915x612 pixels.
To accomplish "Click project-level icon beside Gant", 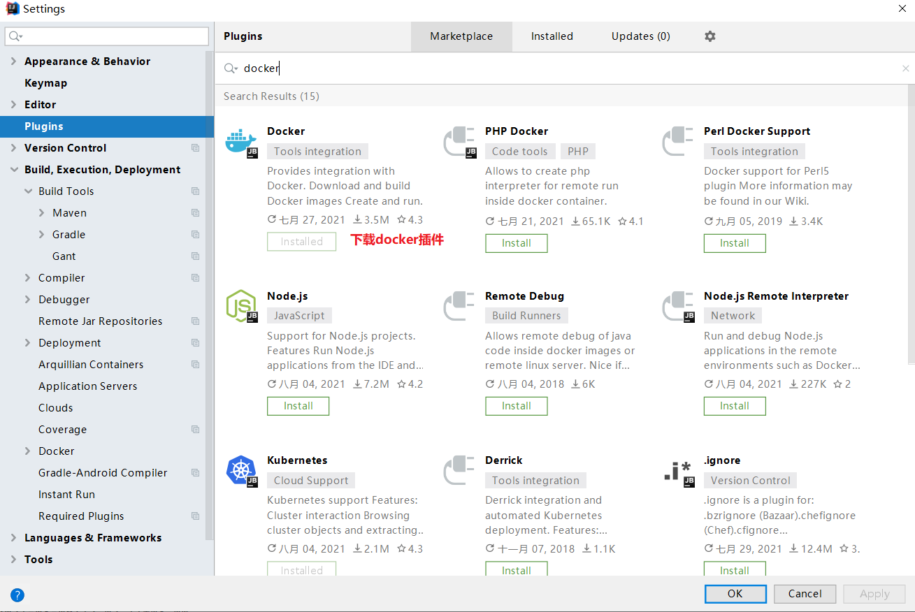I will tap(195, 256).
